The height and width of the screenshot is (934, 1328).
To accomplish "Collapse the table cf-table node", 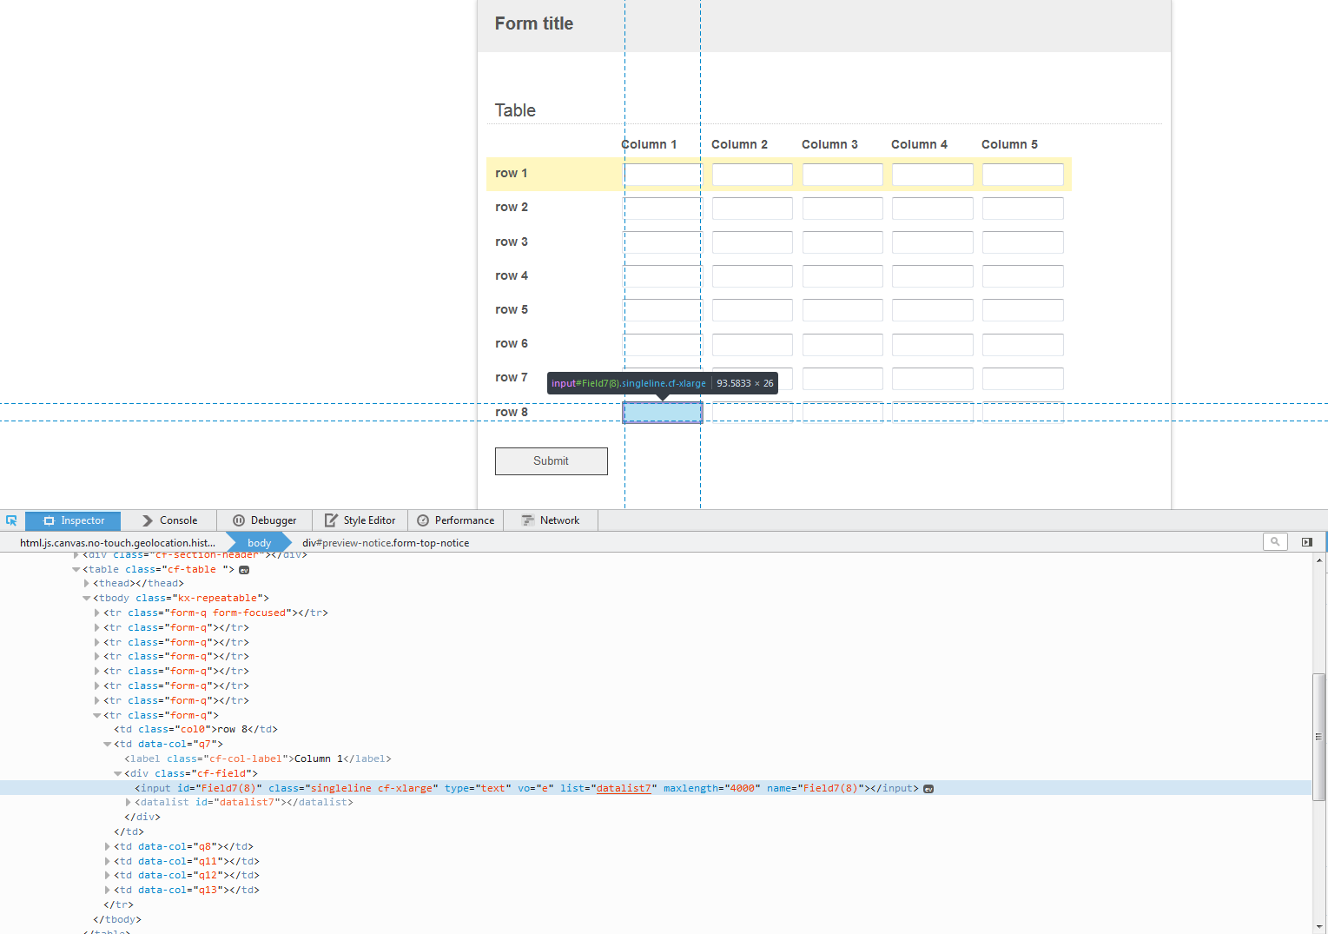I will [76, 570].
